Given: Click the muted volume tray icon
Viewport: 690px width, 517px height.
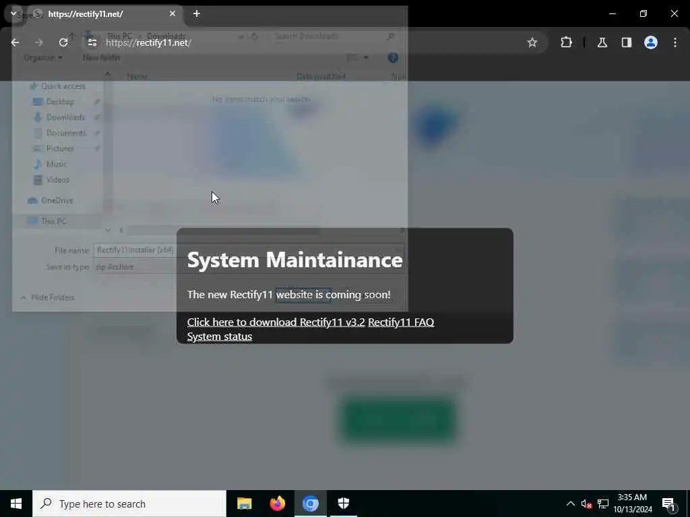Looking at the screenshot, I should tap(586, 504).
